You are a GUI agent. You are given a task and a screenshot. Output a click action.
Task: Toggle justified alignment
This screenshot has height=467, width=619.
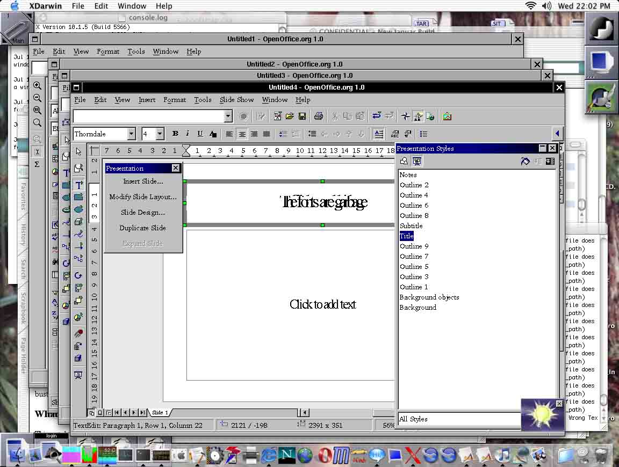coord(267,134)
